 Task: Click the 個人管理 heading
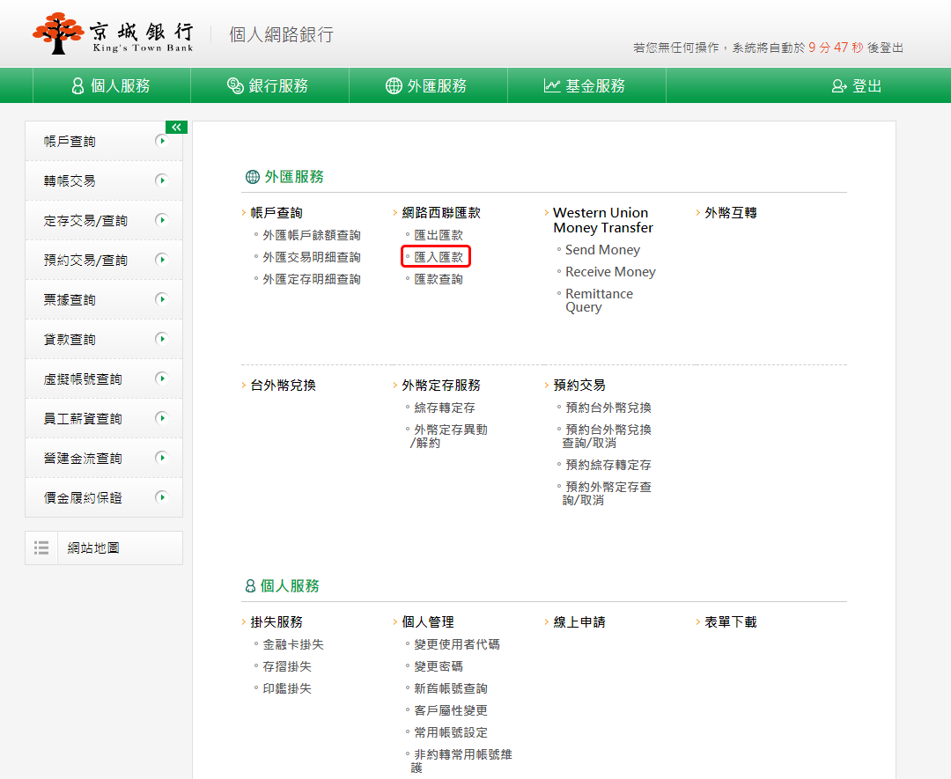coord(428,622)
